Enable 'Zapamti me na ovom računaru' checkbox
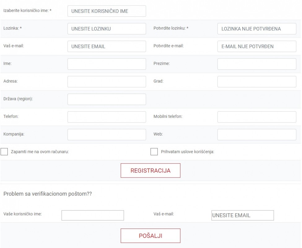The height and width of the screenshot is (248, 302). point(4,152)
